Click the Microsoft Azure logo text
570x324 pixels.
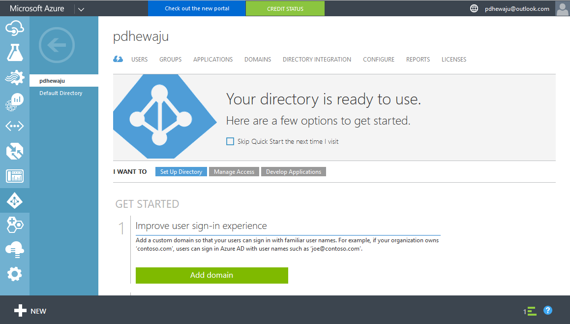click(37, 9)
